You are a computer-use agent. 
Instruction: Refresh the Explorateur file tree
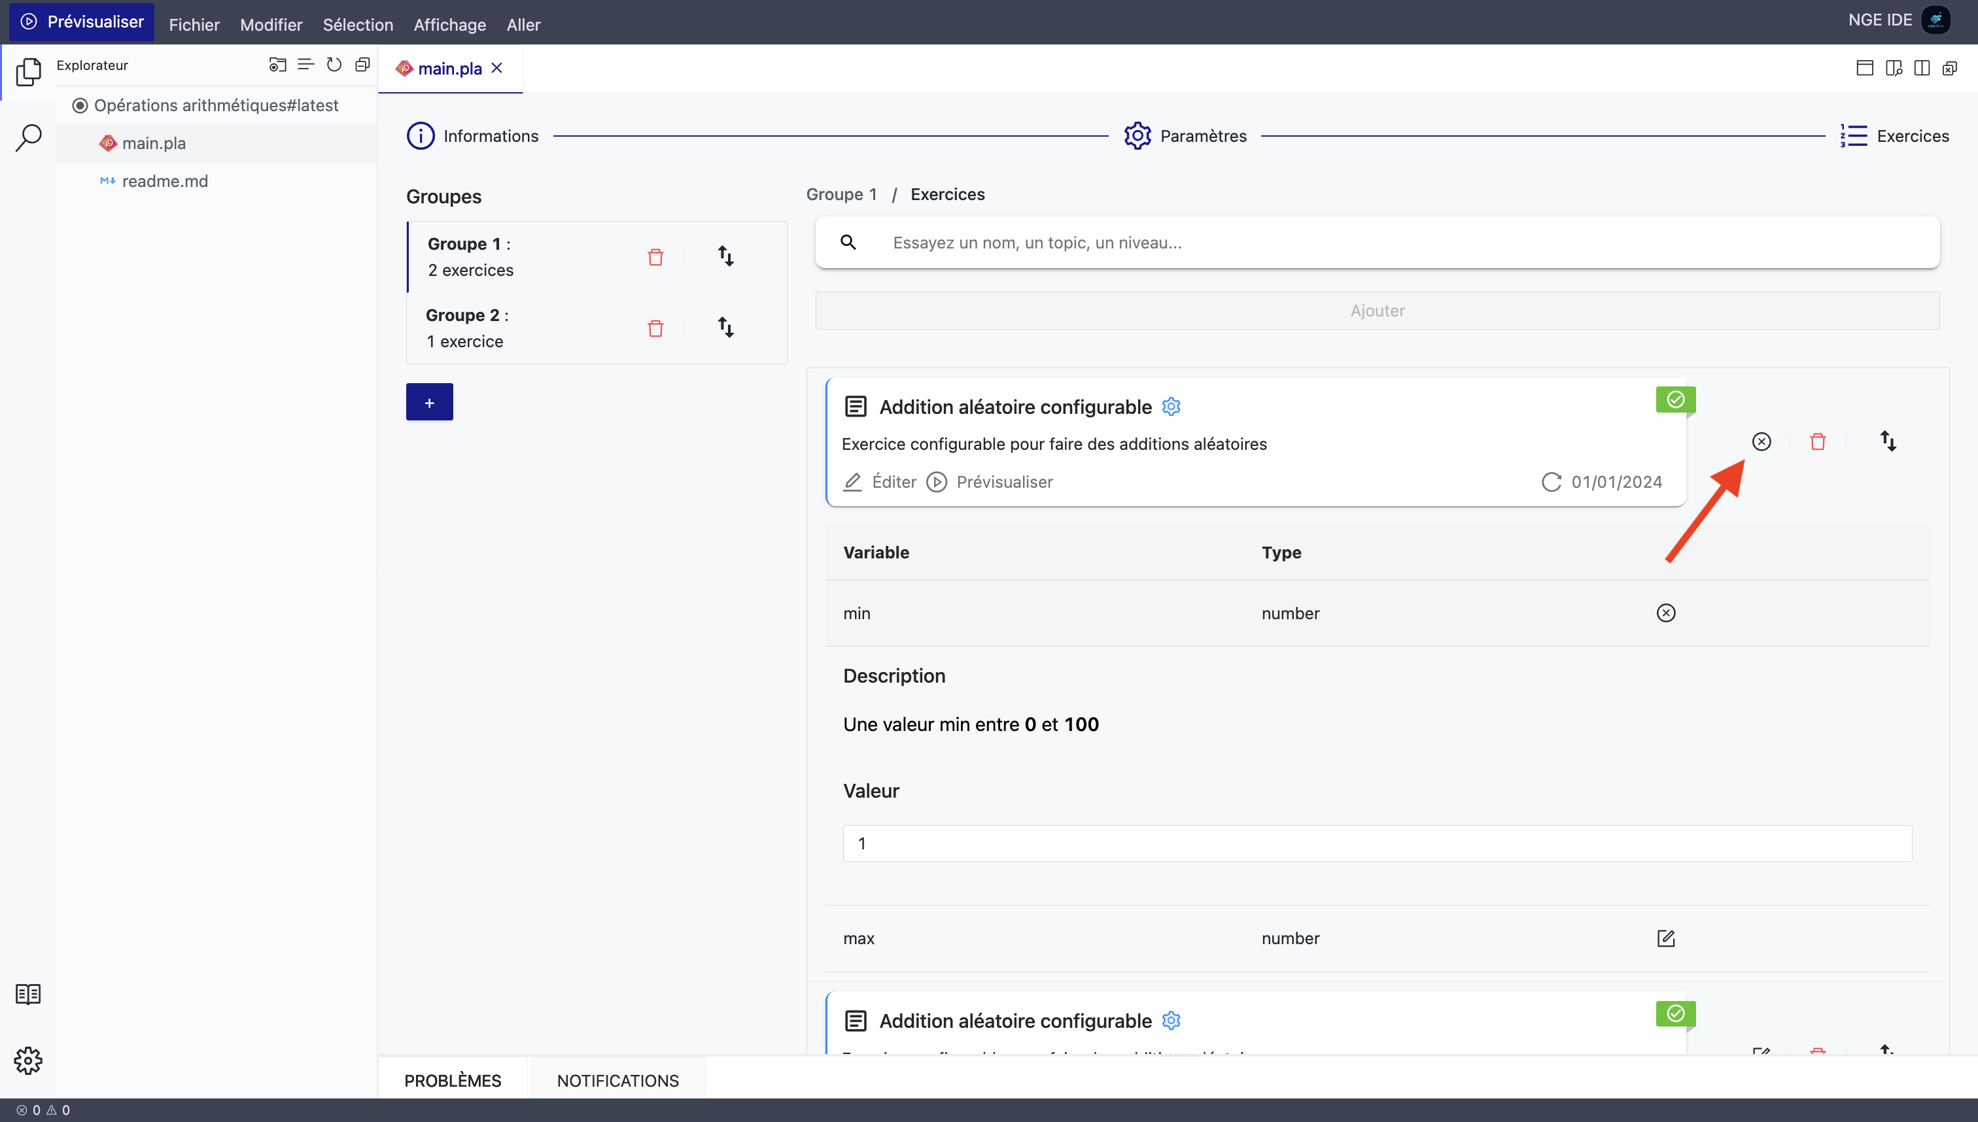(x=334, y=65)
